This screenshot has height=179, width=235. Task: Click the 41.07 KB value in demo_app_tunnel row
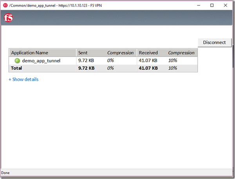coord(148,60)
